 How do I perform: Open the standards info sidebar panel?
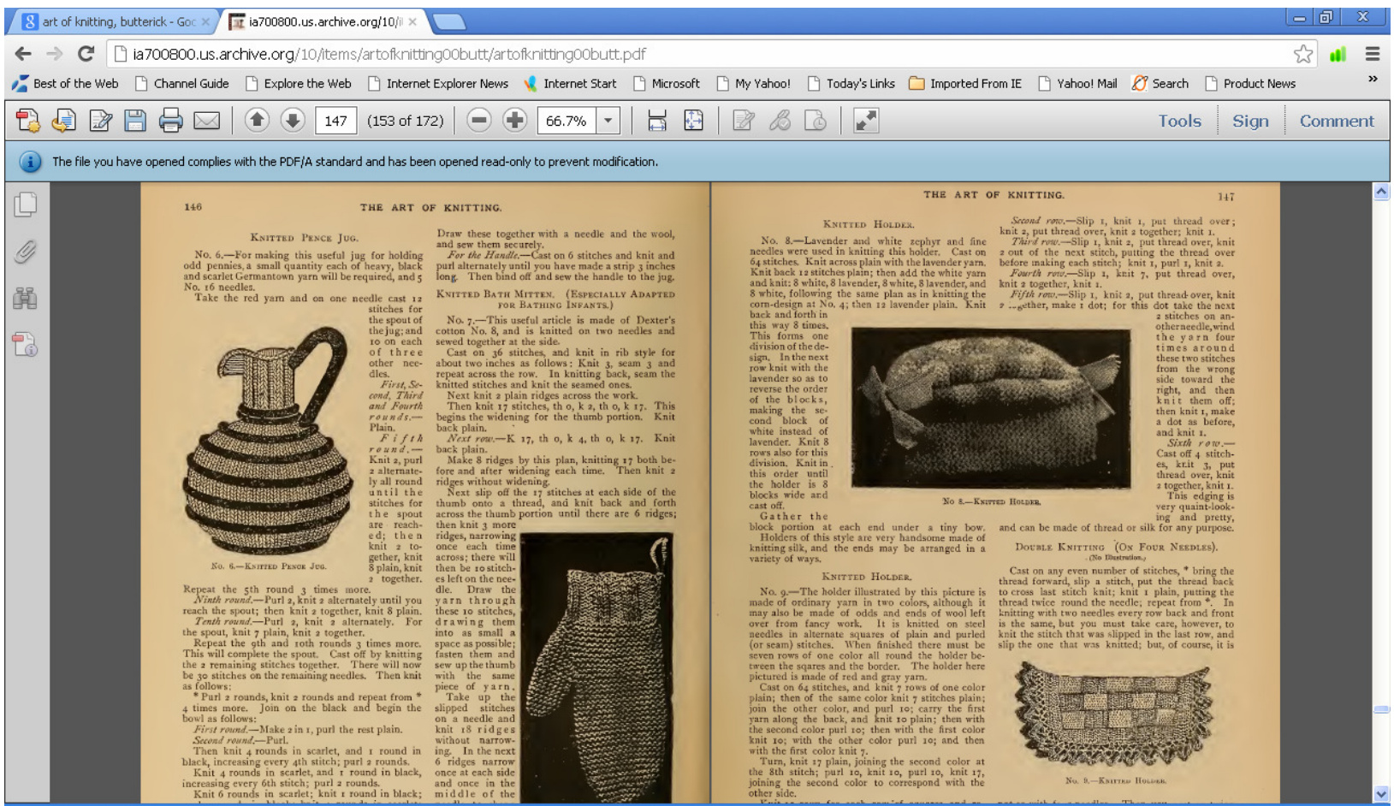[x=26, y=344]
